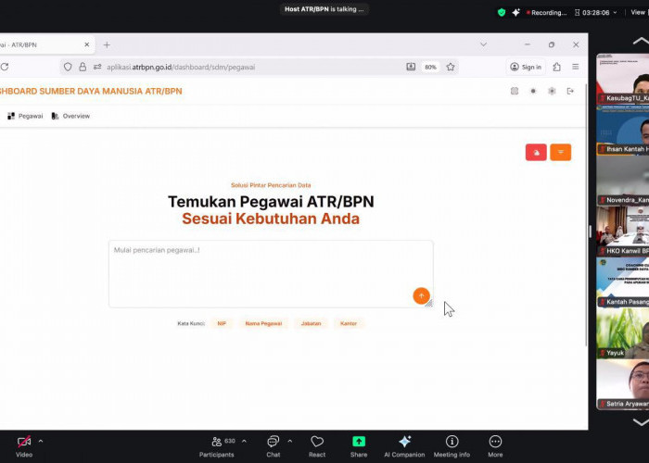The width and height of the screenshot is (649, 463).
Task: Reload the page in browser
Action: pyautogui.click(x=5, y=67)
